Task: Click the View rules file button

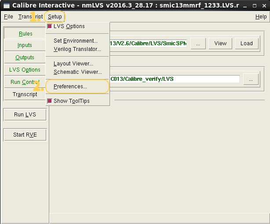Action: 220,43
